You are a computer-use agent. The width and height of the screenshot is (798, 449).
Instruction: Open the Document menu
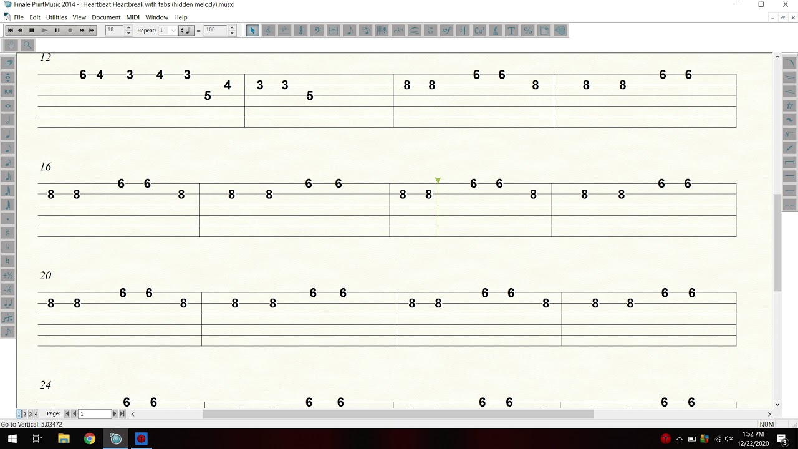point(106,17)
